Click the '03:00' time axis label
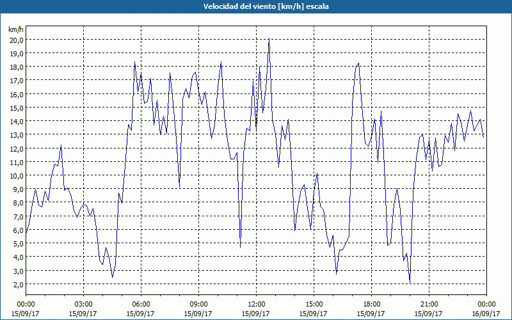This screenshot has width=512, height=320. 83,305
